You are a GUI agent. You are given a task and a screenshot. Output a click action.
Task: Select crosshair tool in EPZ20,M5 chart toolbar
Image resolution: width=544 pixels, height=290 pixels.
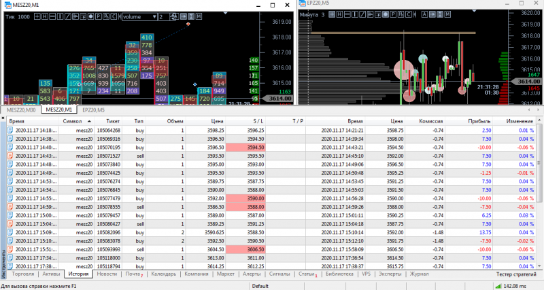(332, 14)
